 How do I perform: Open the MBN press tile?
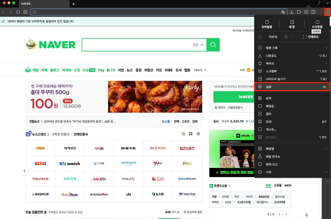tap(40, 148)
